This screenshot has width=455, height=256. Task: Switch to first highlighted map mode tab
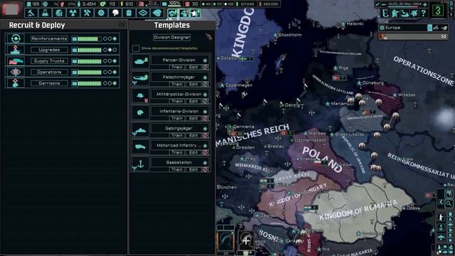172,13
